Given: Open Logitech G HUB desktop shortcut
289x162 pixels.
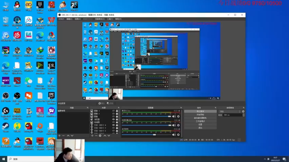Looking at the screenshot, I should (6, 113).
